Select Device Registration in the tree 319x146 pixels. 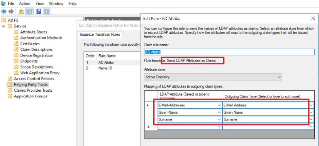[x=37, y=55]
